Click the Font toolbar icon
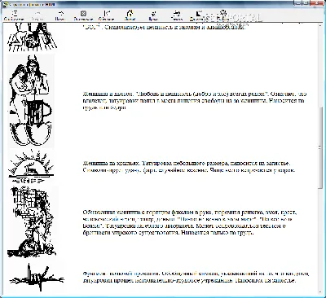 pos(153,15)
